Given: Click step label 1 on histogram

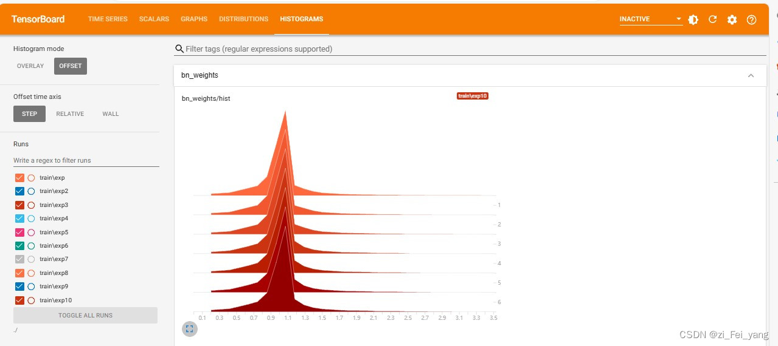Looking at the screenshot, I should click(499, 205).
